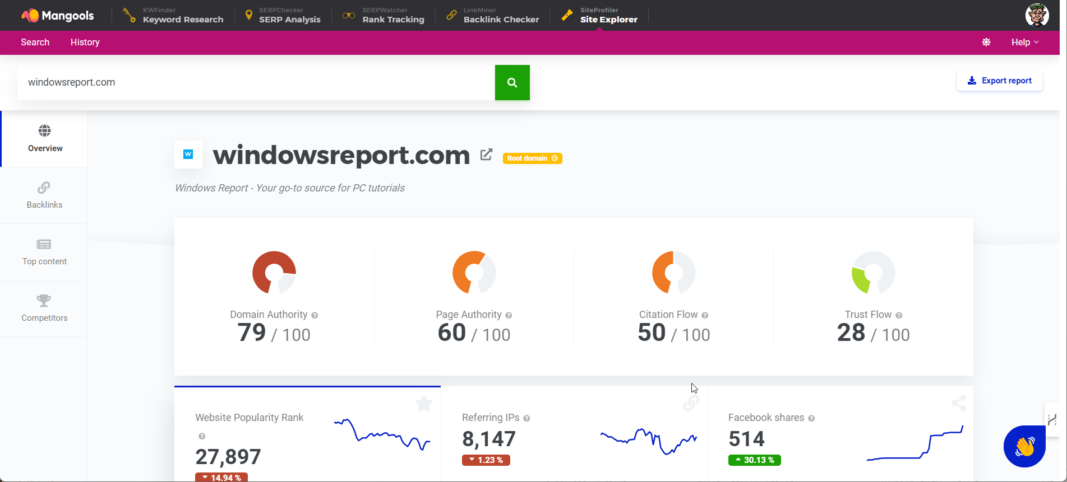Click the Trust Flow donut chart

(x=873, y=273)
